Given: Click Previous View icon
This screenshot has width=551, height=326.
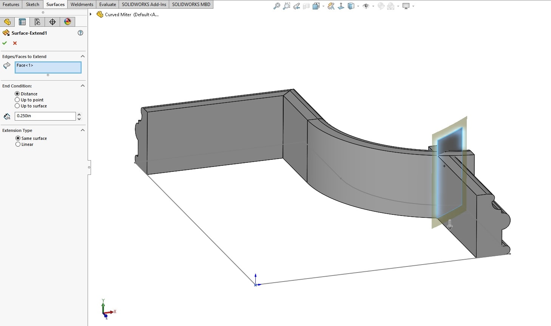Looking at the screenshot, I should click(296, 6).
